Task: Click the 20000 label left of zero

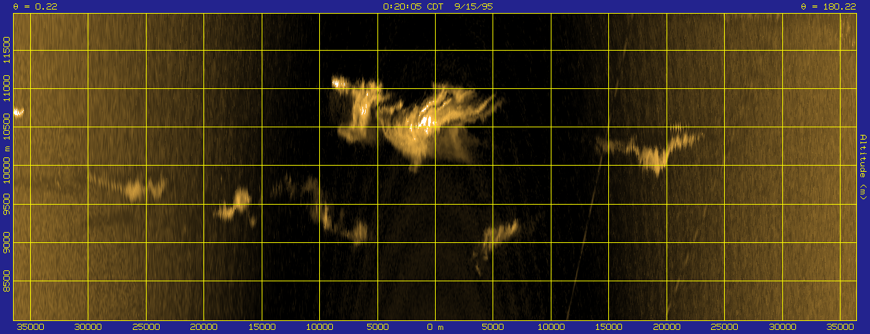Action: (x=203, y=327)
